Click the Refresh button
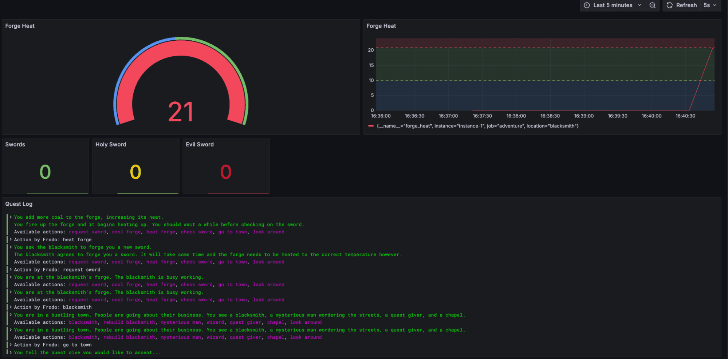Viewport: 728px width, 359px height. point(686,5)
